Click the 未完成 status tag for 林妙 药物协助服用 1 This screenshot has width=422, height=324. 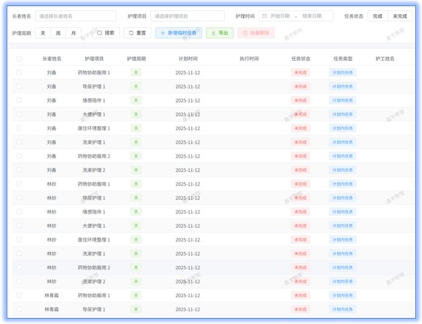pyautogui.click(x=300, y=184)
